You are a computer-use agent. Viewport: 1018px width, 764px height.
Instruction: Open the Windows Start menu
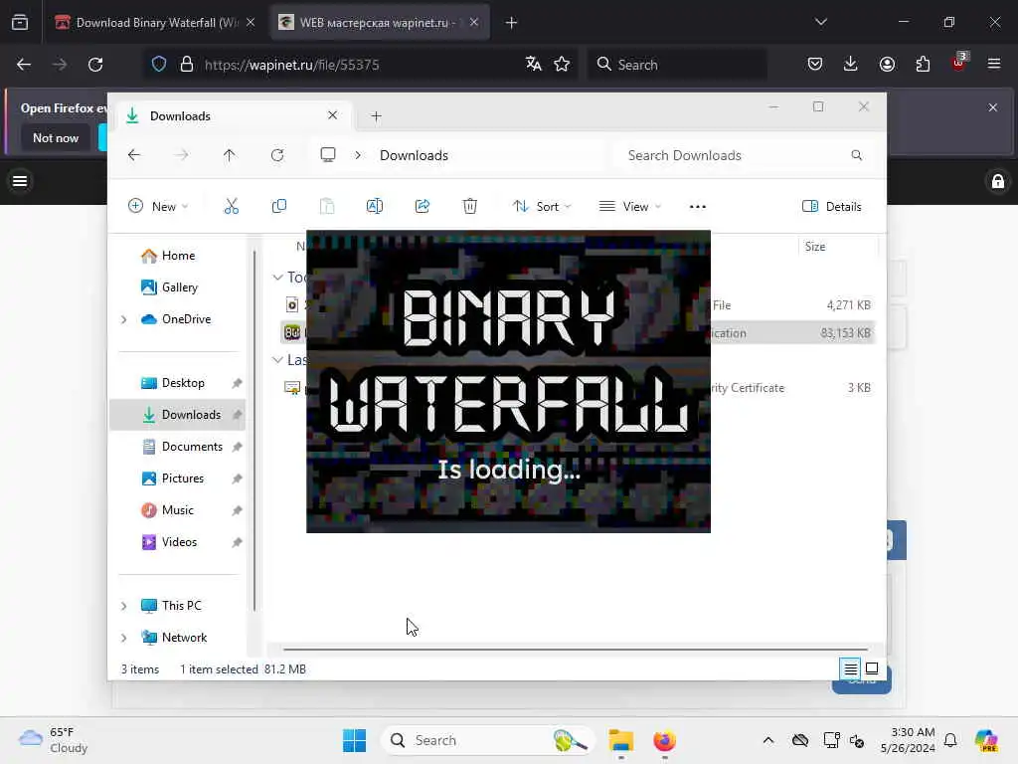[x=355, y=740]
